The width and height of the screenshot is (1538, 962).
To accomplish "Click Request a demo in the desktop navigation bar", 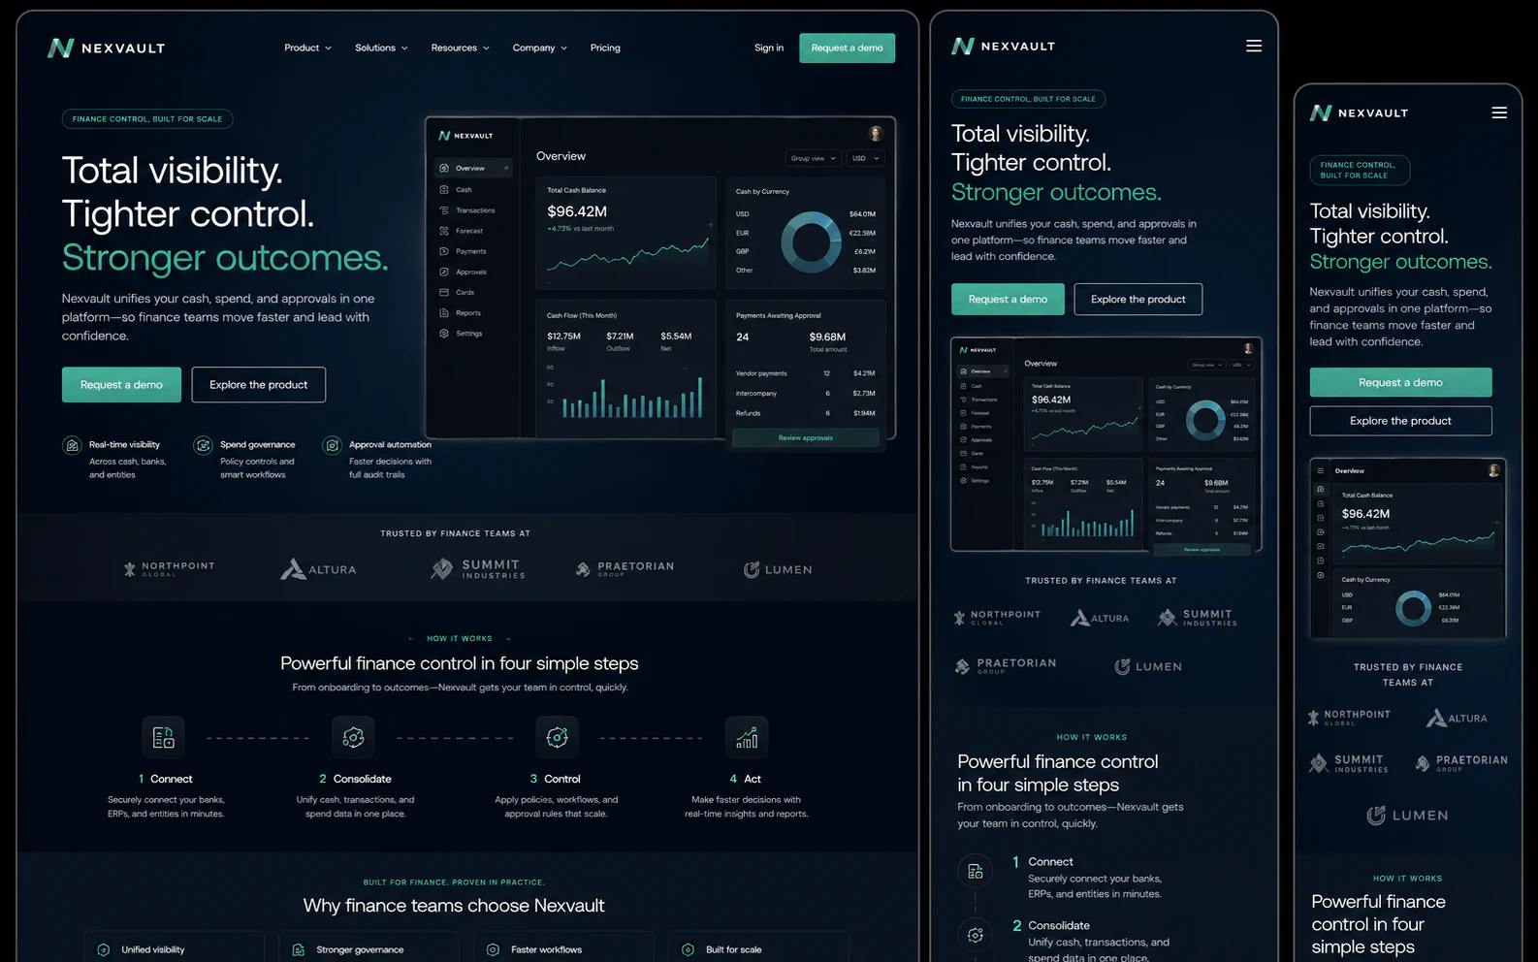I will [x=847, y=48].
